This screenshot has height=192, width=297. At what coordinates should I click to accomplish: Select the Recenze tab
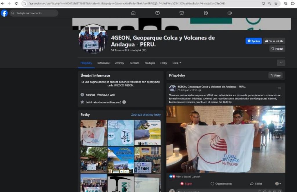134,63
